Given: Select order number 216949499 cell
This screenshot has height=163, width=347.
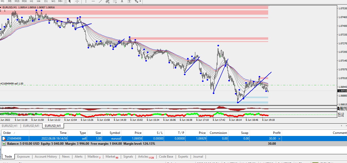Looking at the screenshot, I should 14,139.
